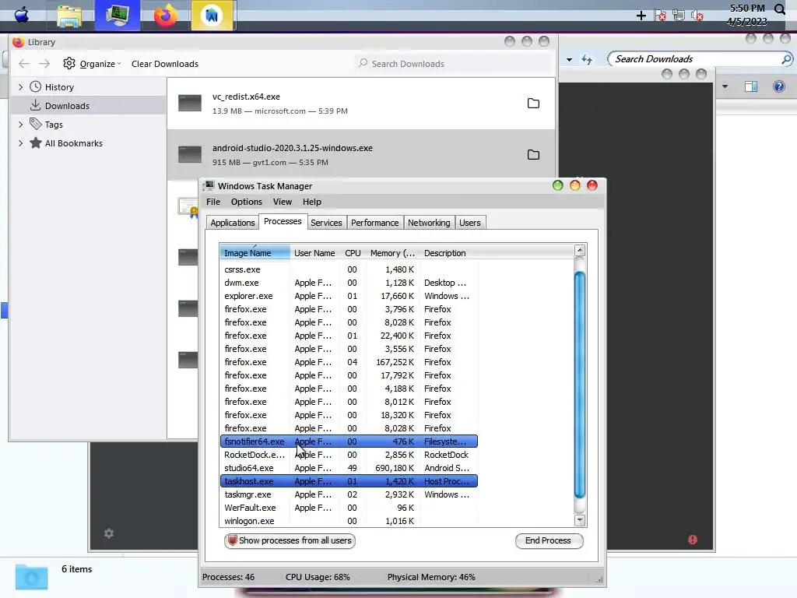
Task: Click the network tray icon
Action: [679, 16]
